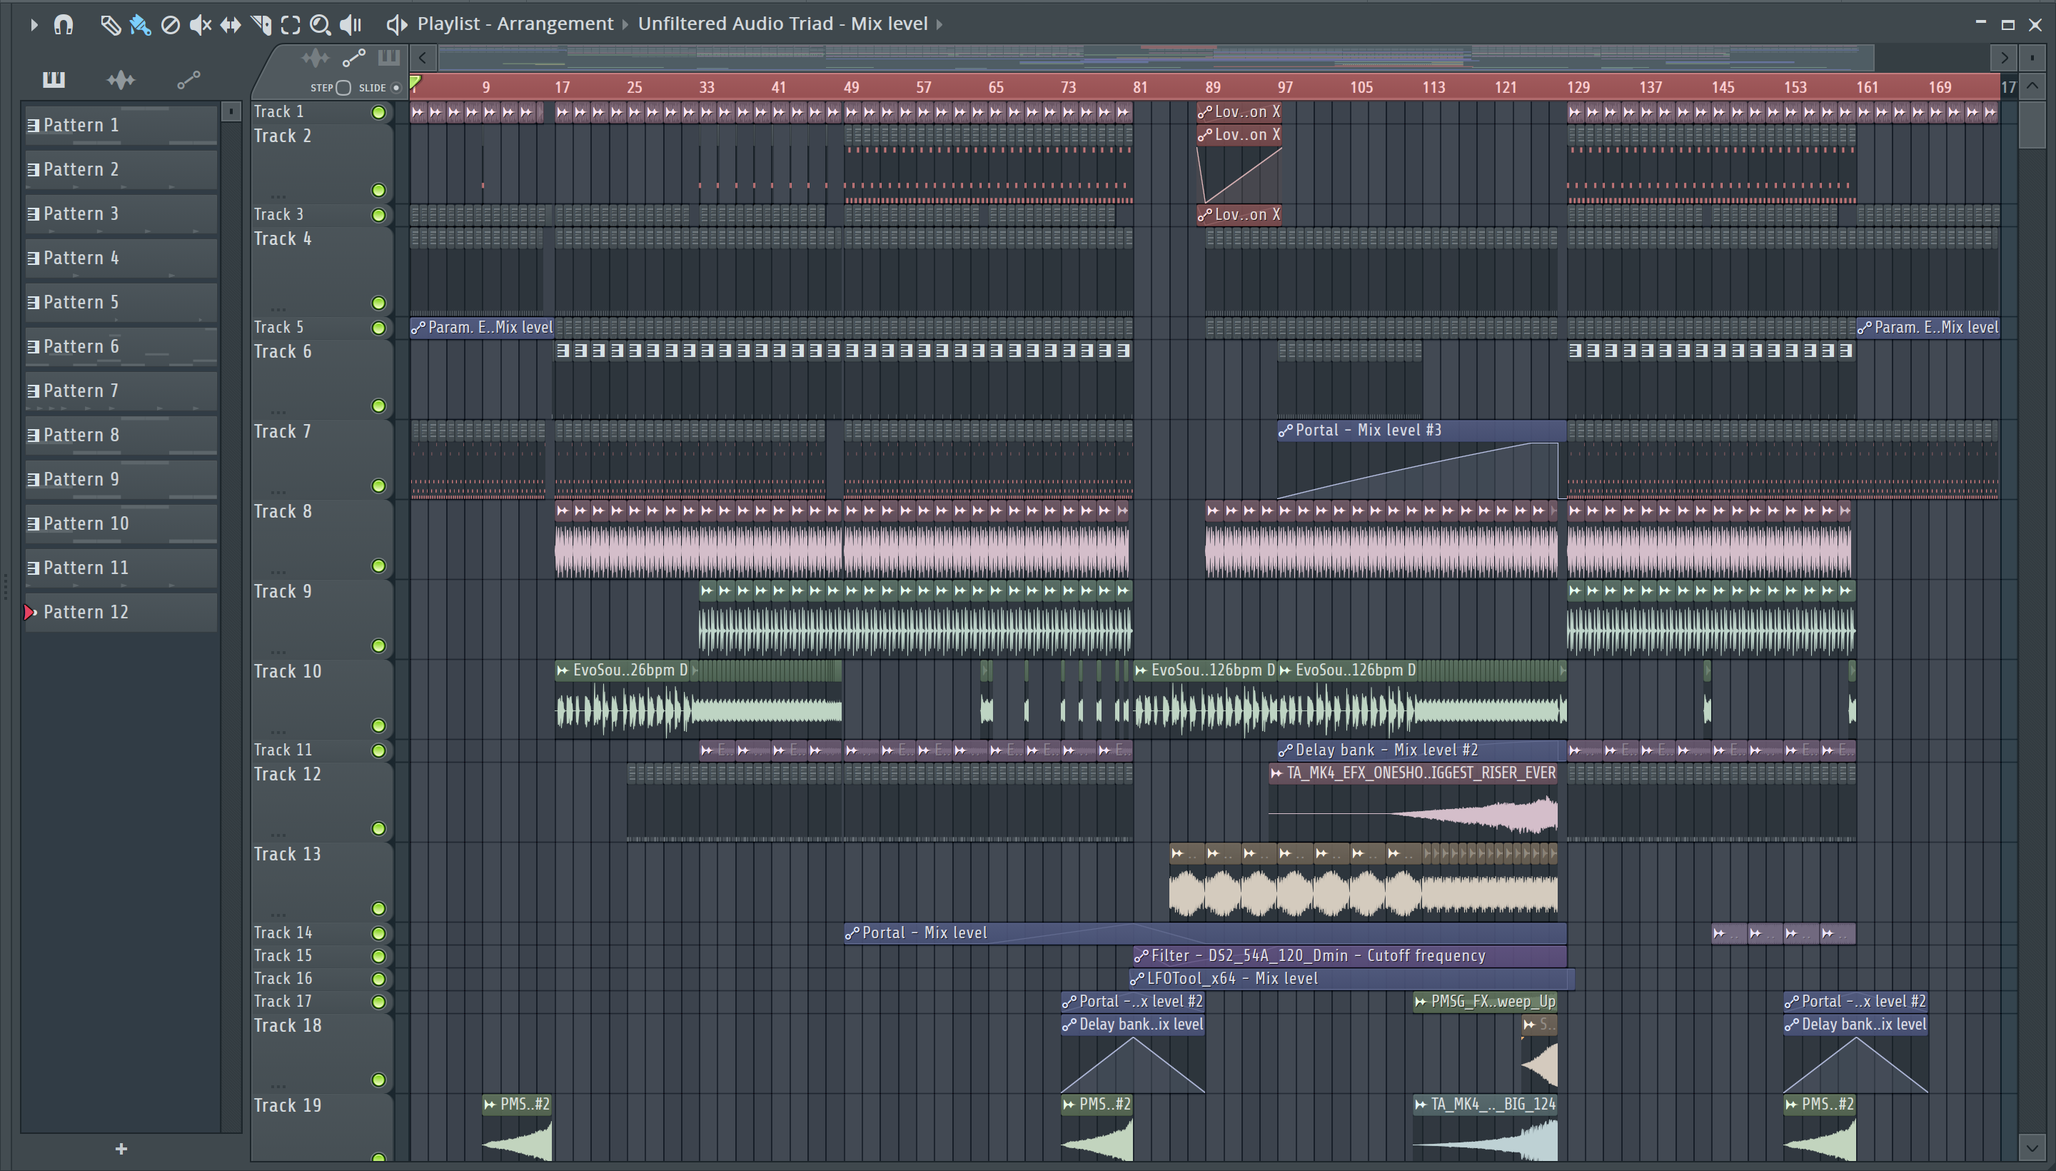Select the Filter - DS2_54A Cutoff frequency clip

[x=1349, y=955]
